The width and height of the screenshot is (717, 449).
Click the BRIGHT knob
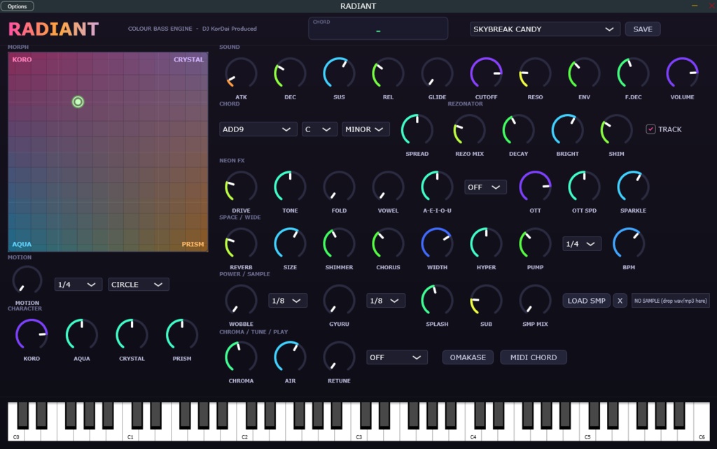[x=567, y=130]
